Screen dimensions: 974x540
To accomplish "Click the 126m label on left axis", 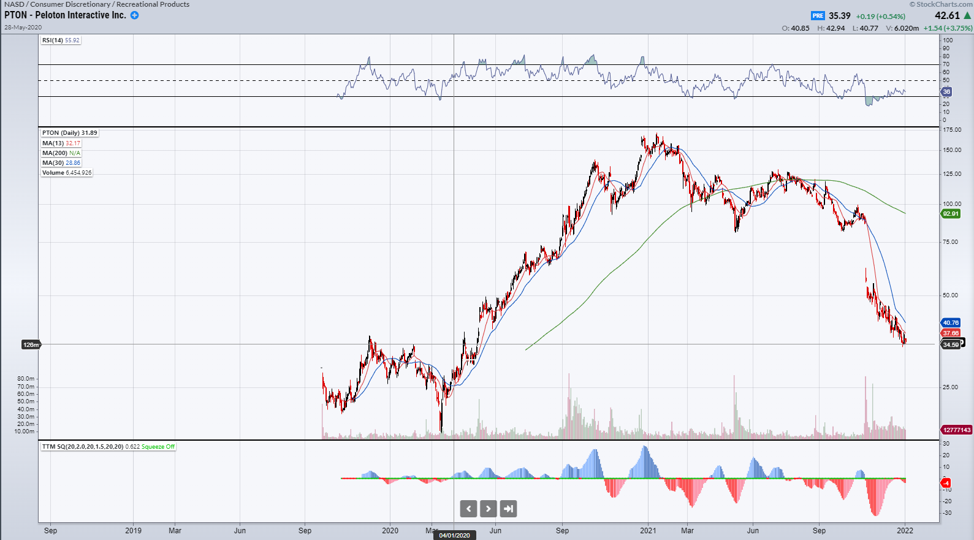I will (31, 345).
